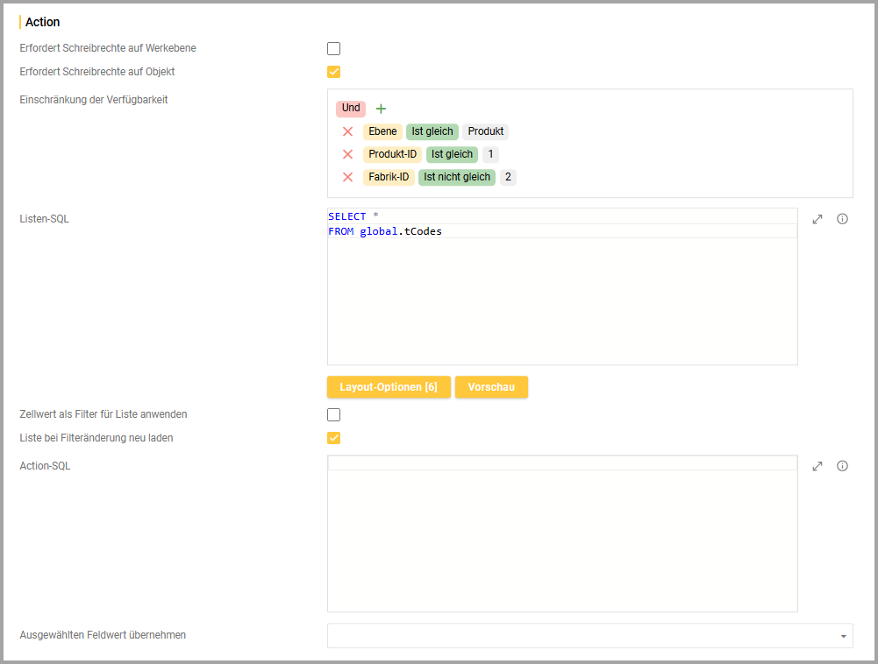Delete the Produkt-ID condition row
Screen dimensions: 878x664
tap(347, 154)
